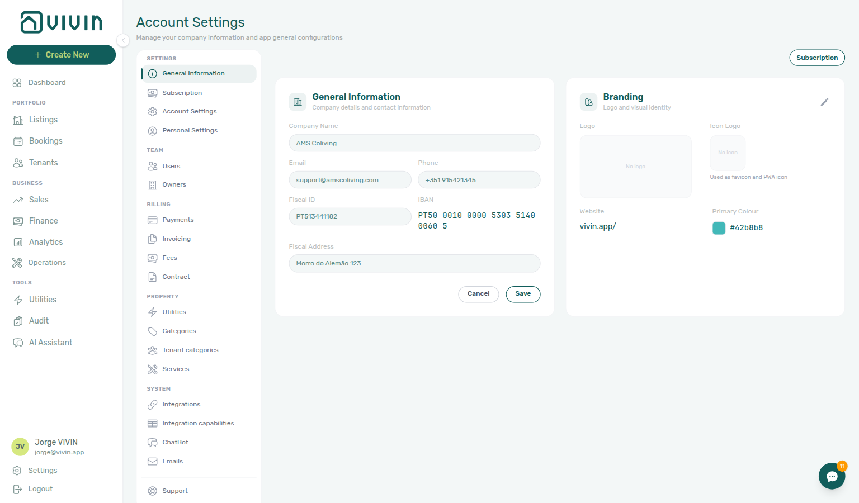Open the chat support bubble
This screenshot has height=503, width=859.
(832, 476)
